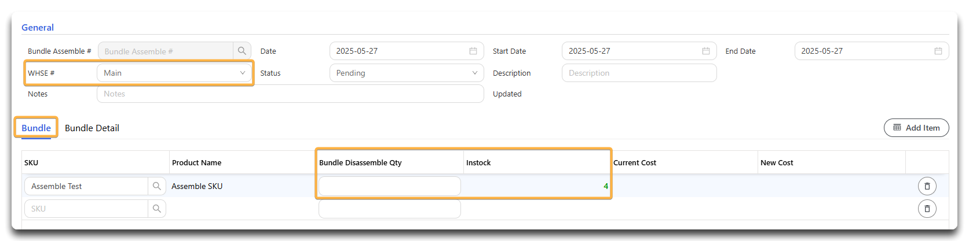The image size is (969, 241).
Task: Click the Bundle Disassemble Qty field for Assemble SKU
Action: (x=390, y=186)
